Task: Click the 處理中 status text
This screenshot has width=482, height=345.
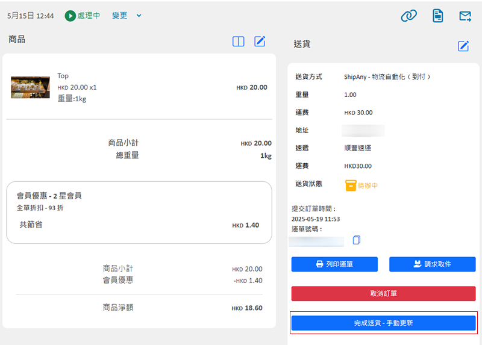Action: pos(89,16)
